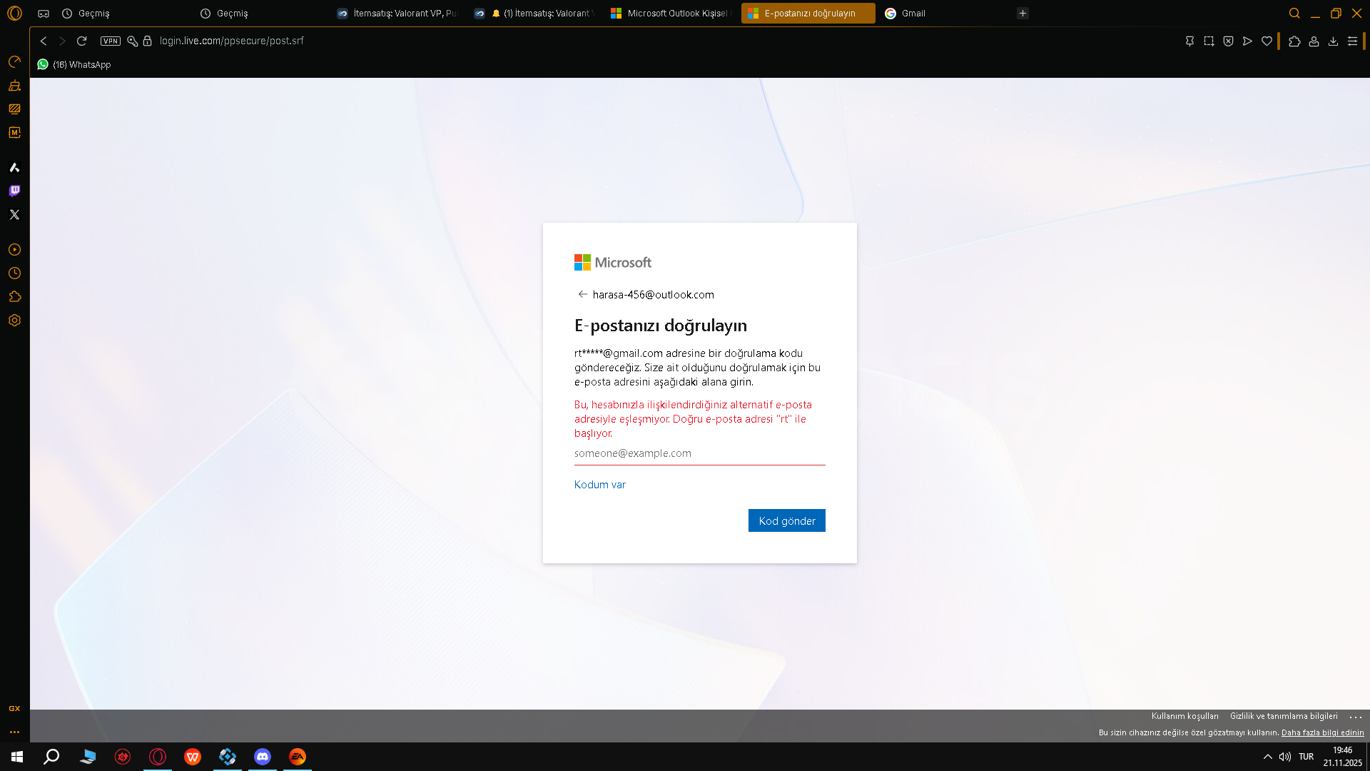Switch to the Gmail tab

913,13
